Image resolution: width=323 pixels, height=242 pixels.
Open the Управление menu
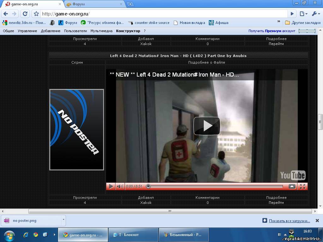(x=27, y=31)
